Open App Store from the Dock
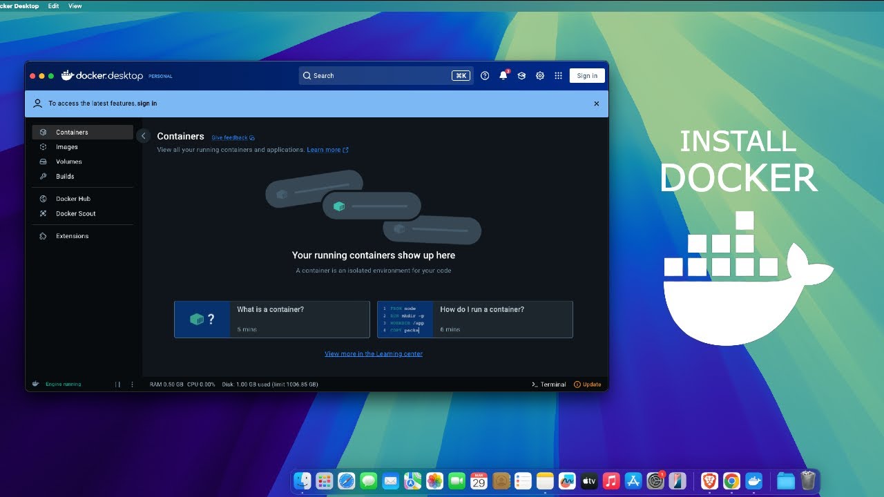This screenshot has height=497, width=884. pos(633,481)
